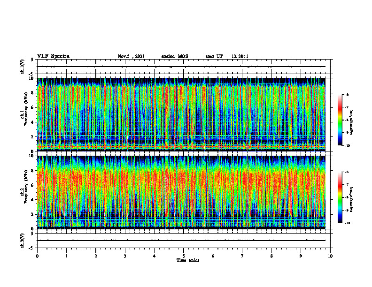
Task: Click the ch.3 voltage waveform trace panel
Action: point(184,241)
